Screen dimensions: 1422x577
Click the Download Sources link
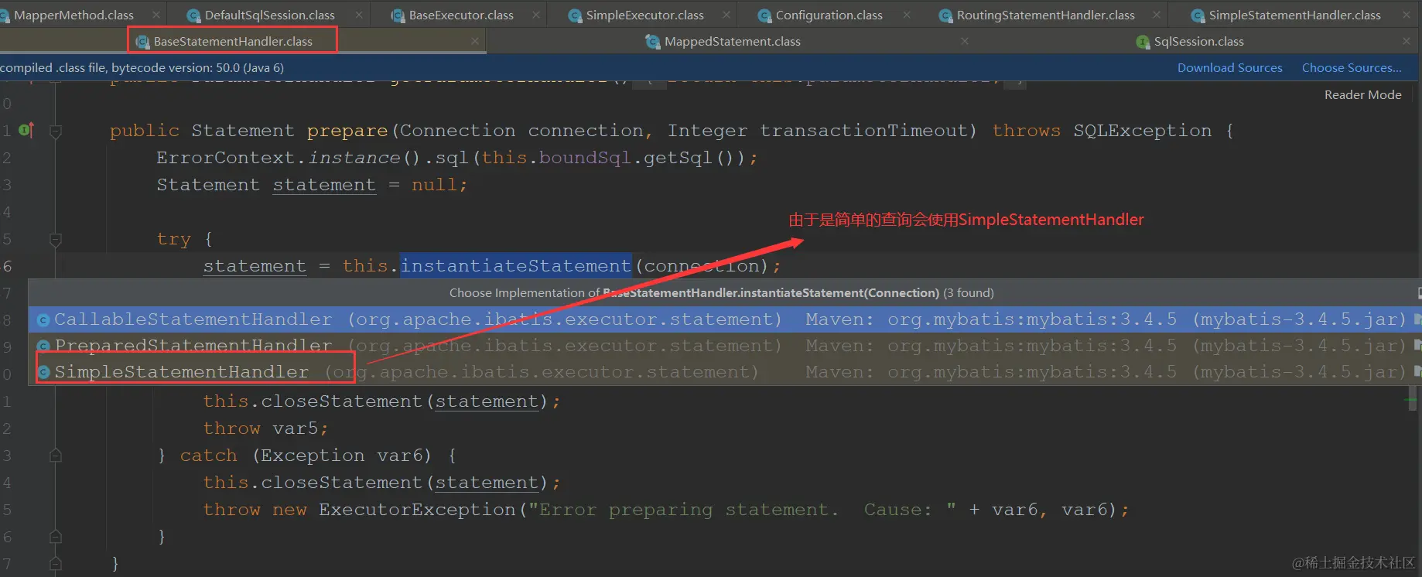pos(1229,68)
